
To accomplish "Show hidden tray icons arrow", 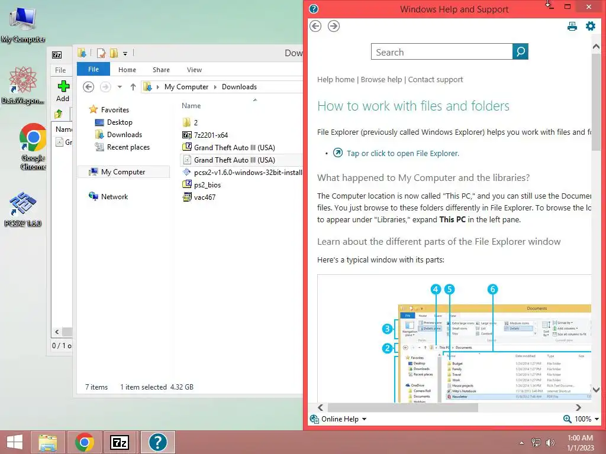I will pyautogui.click(x=522, y=443).
